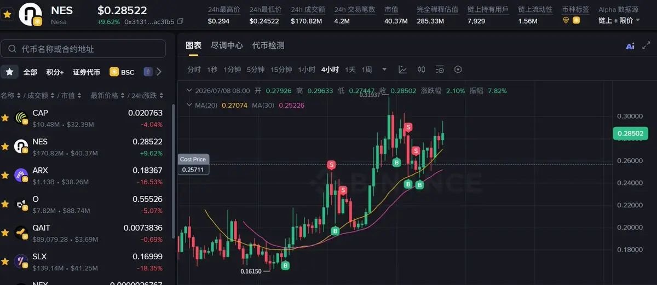Open the CAP token row
This screenshot has height=285, width=657.
85,118
